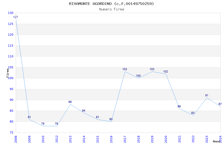The width and height of the screenshot is (223, 144).
Task: Click the 2010 year axis label
Action: click(x=43, y=139)
